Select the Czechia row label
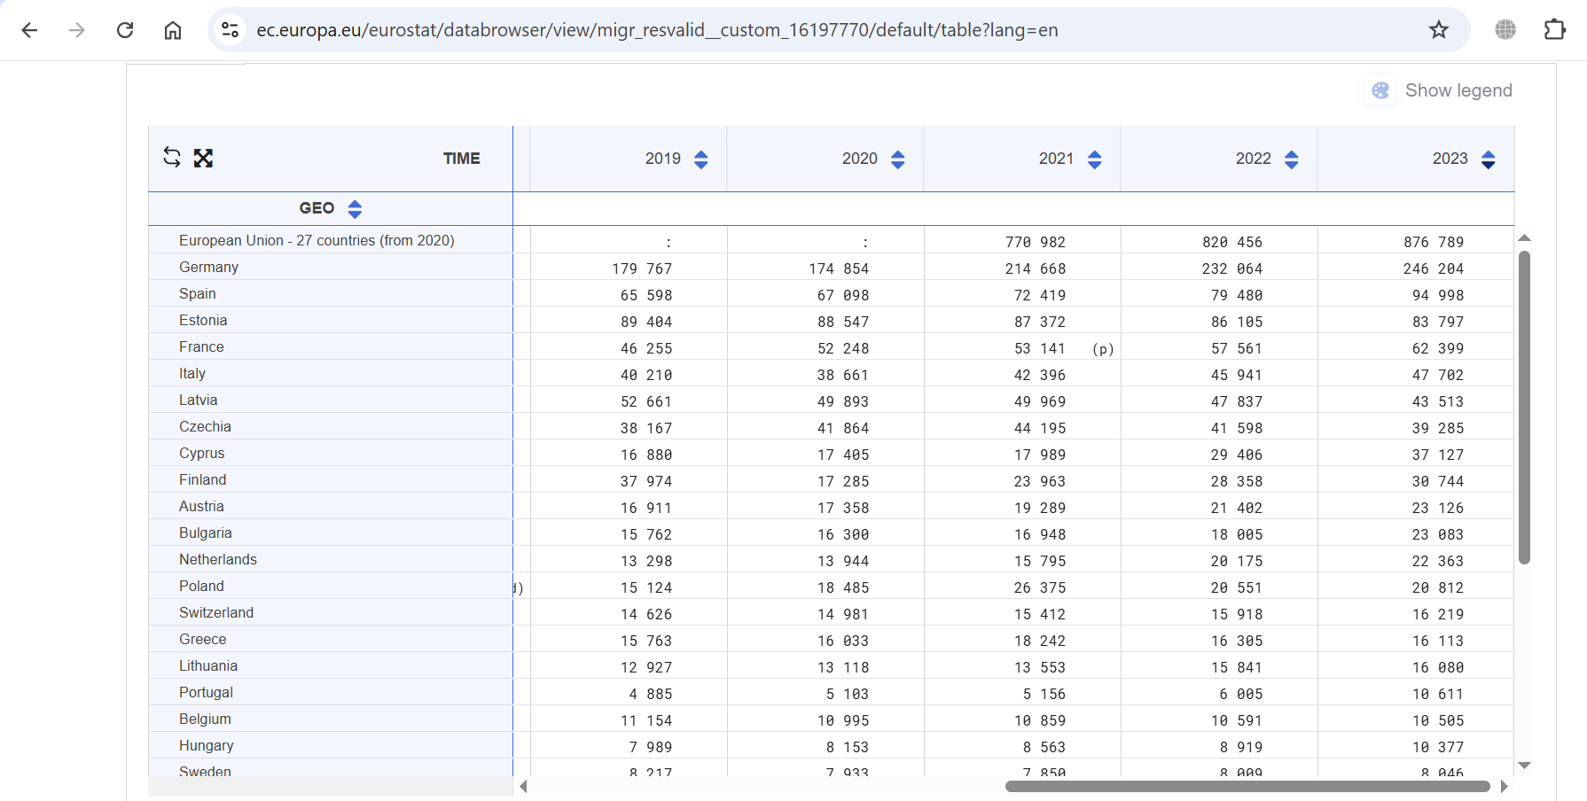Screen dimensions: 1587x801 click(205, 426)
